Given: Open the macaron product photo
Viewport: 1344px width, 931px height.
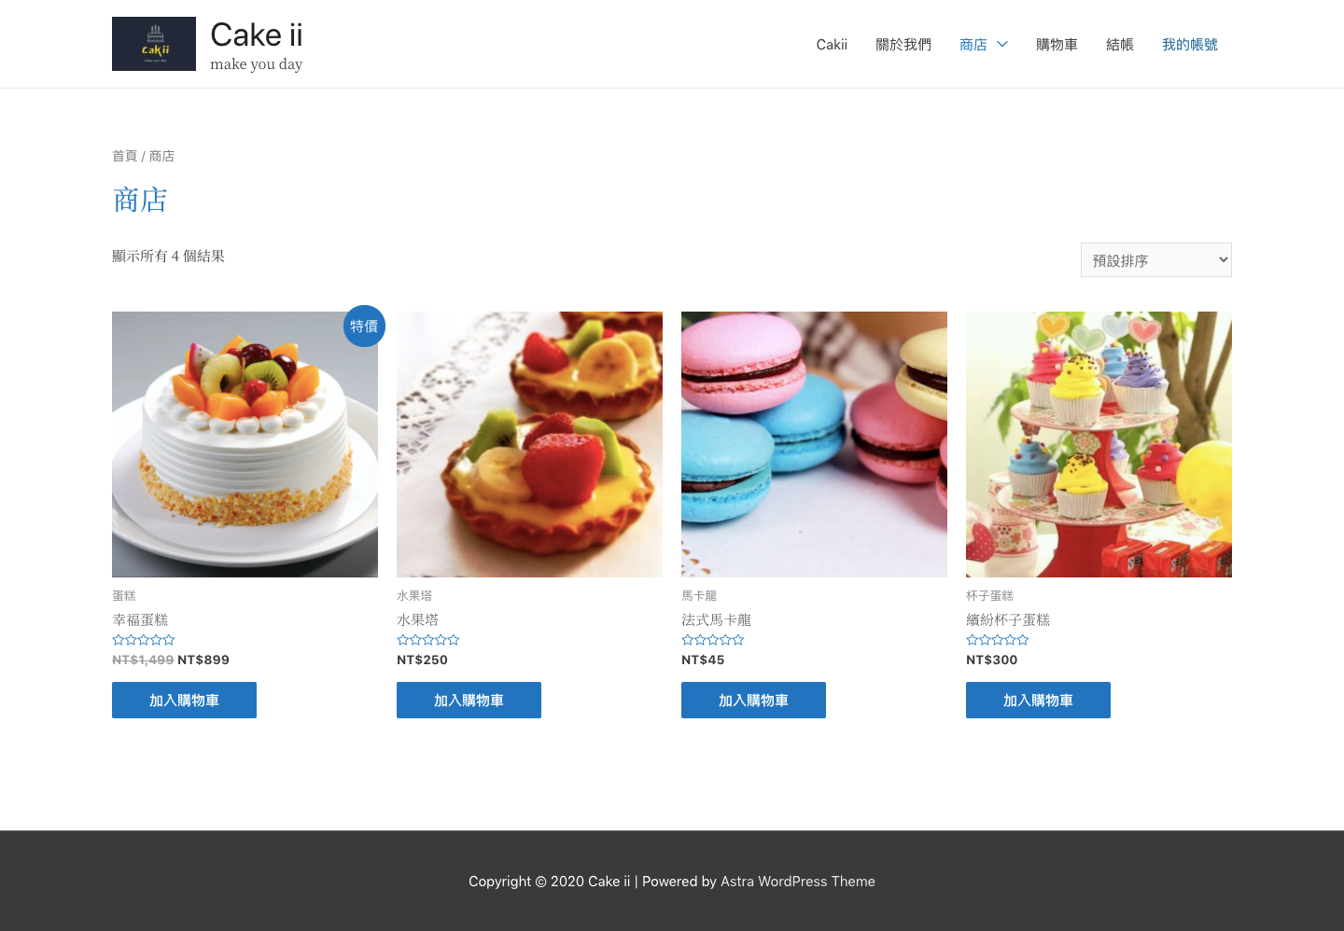Looking at the screenshot, I should coord(814,444).
